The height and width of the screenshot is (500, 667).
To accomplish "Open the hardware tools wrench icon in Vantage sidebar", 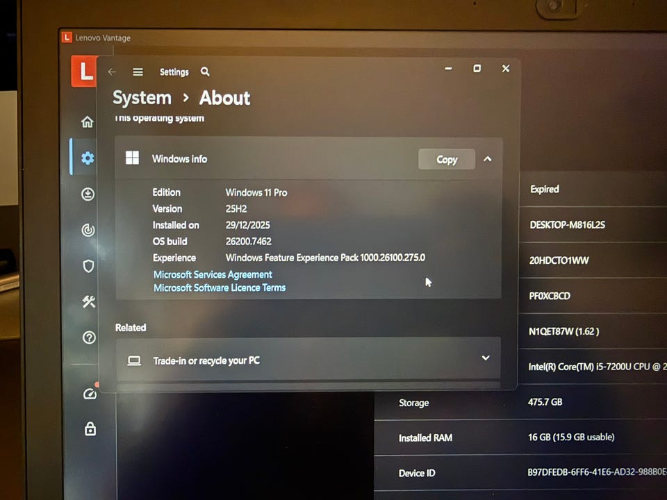I will (x=89, y=302).
